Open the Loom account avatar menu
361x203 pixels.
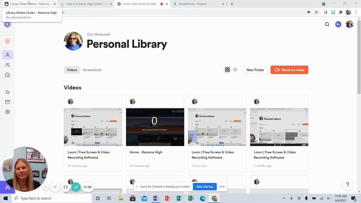pyautogui.click(x=349, y=24)
